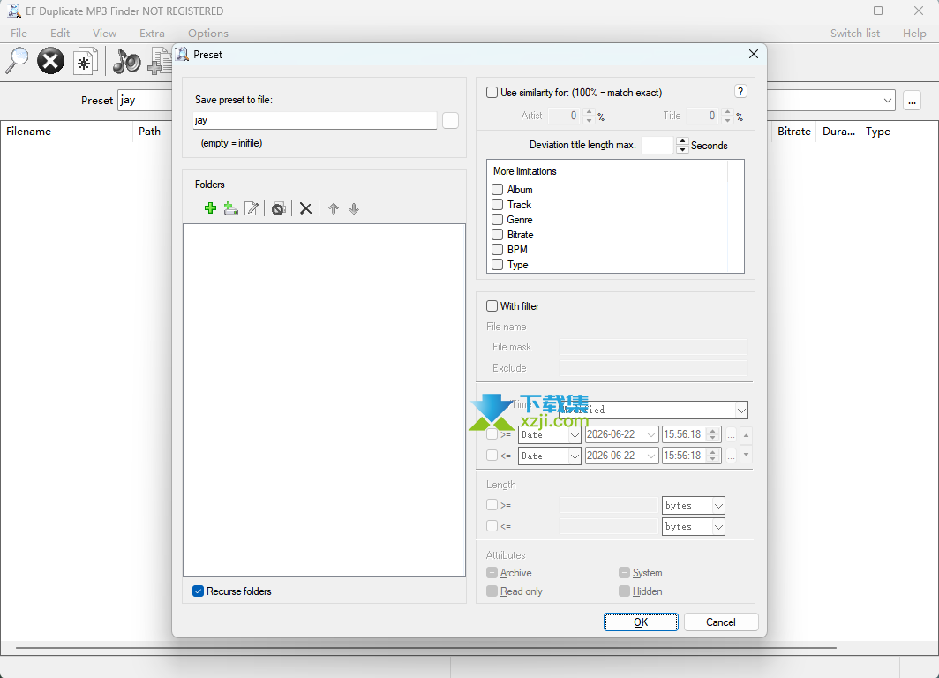Toggle the Hidden attribute checkbox
Screen dimensions: 939x678
click(624, 591)
